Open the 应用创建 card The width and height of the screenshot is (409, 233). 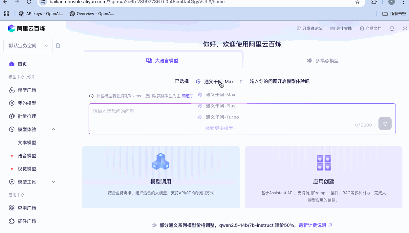pos(324,177)
